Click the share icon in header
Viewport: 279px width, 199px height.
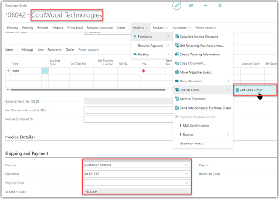point(191,5)
